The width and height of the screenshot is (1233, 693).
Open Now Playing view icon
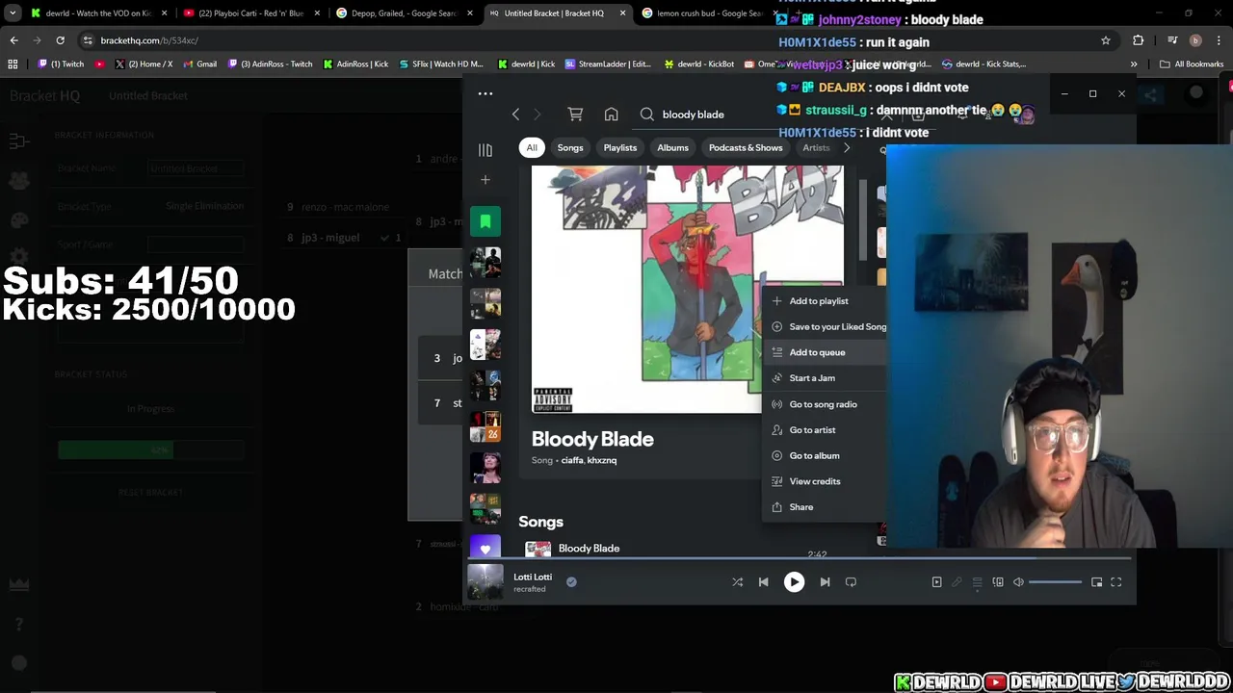pyautogui.click(x=936, y=581)
